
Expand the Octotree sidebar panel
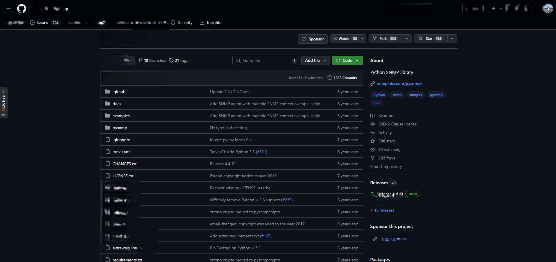[x=4, y=103]
